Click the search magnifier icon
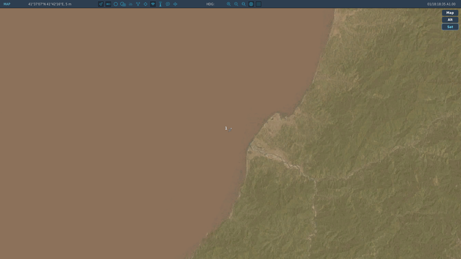 point(244,4)
